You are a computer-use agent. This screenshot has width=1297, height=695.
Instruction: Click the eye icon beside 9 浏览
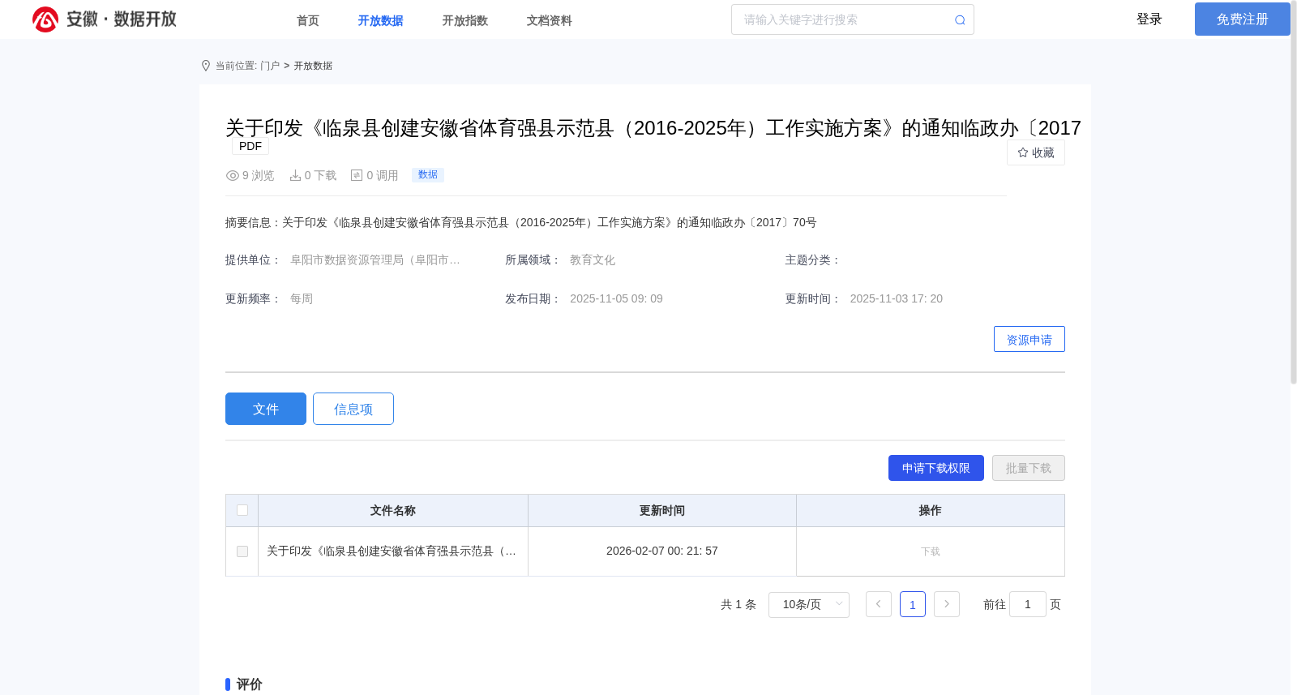pos(233,175)
